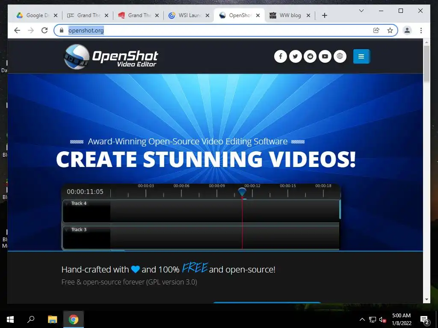
Task: Go back to the previous page
Action: [x=17, y=30]
